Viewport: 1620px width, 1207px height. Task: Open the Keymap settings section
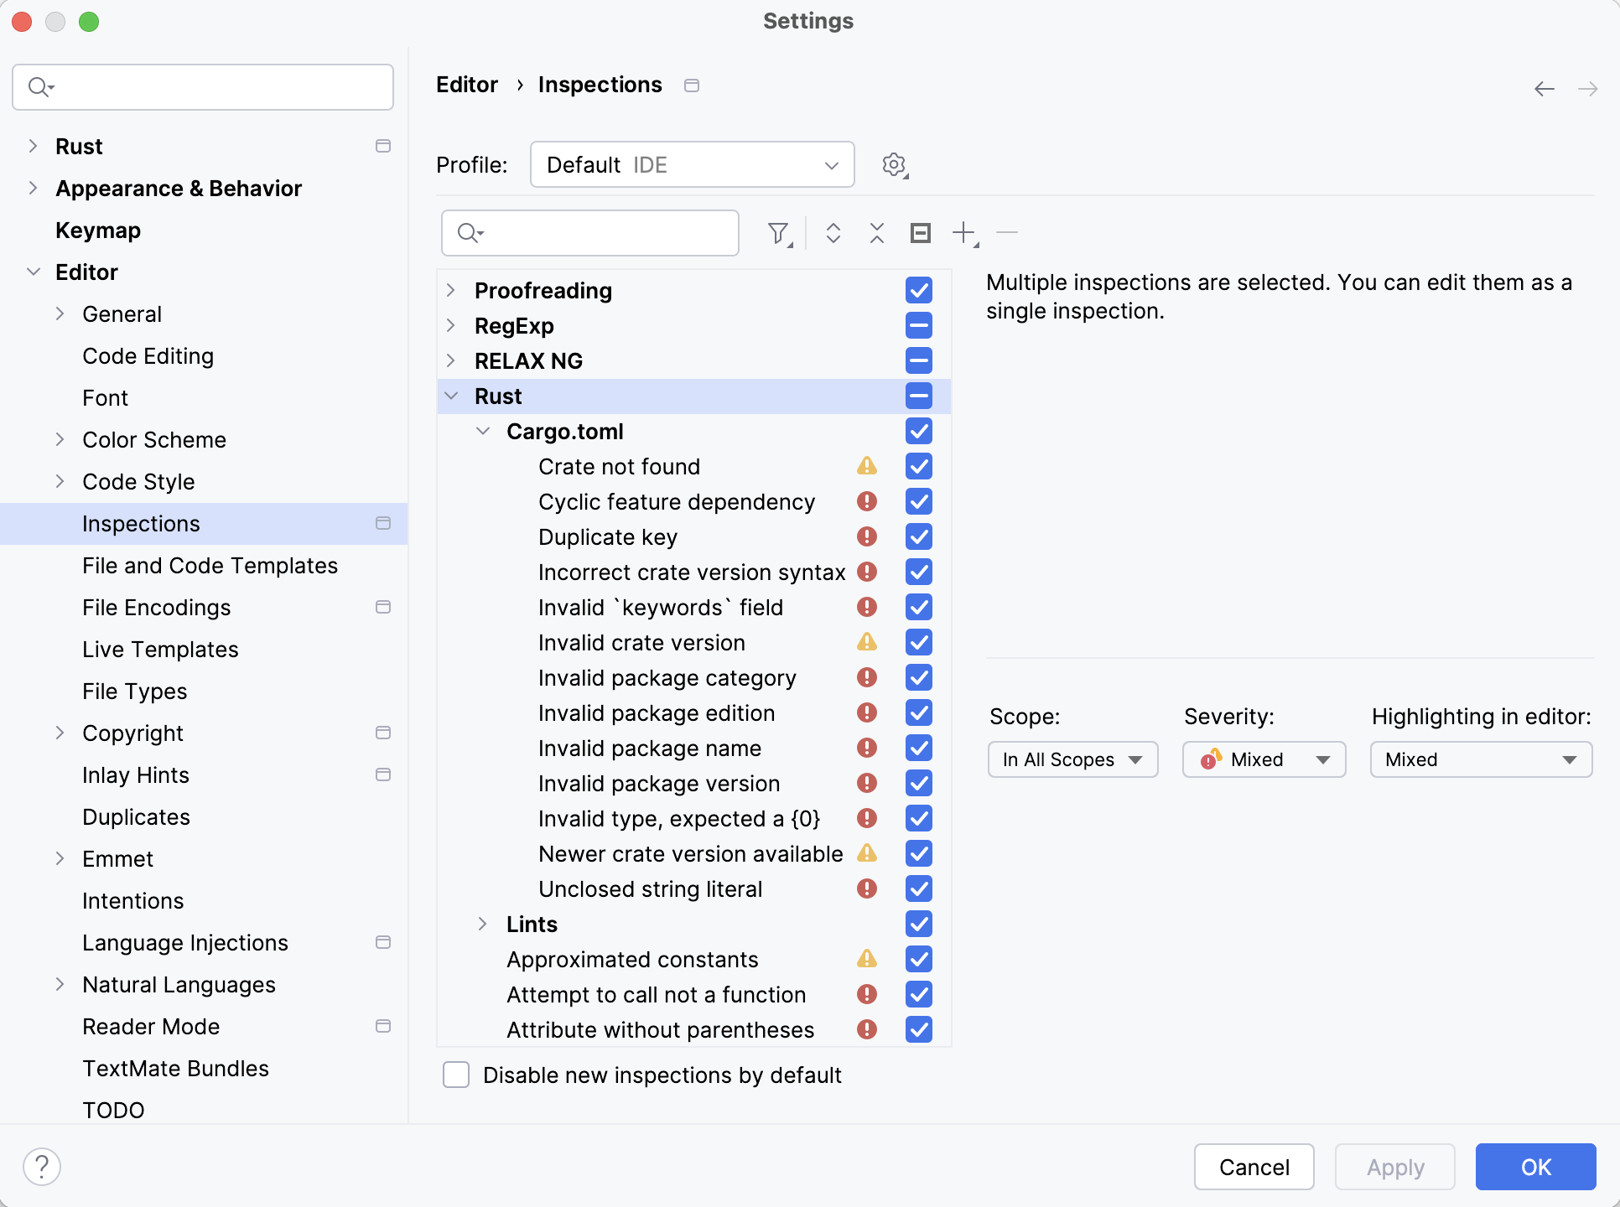(x=97, y=230)
